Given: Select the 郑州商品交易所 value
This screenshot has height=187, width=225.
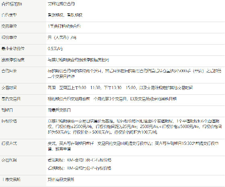Looking at the screenshot, I should [61, 179].
